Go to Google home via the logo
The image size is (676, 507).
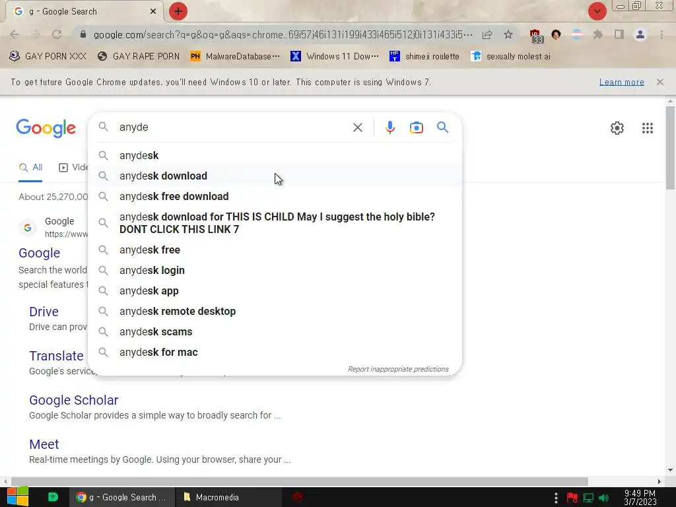pyautogui.click(x=46, y=128)
